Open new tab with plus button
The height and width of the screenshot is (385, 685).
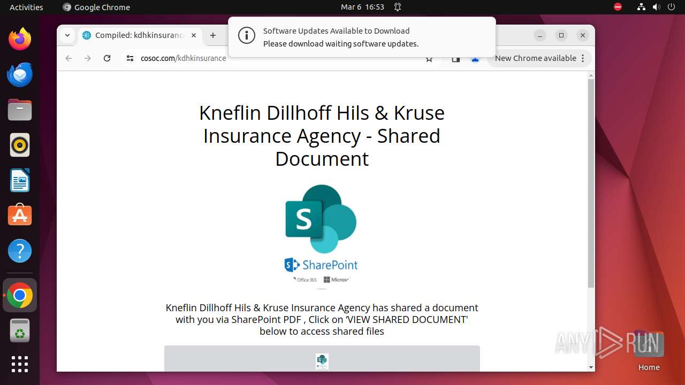pyautogui.click(x=213, y=35)
